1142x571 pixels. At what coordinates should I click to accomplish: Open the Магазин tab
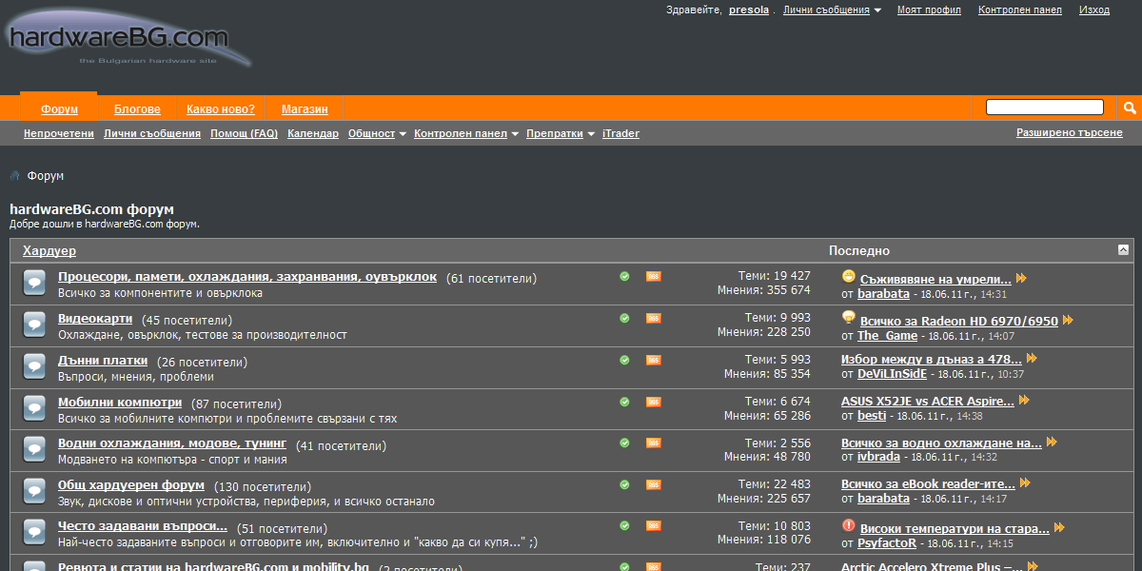click(x=305, y=109)
